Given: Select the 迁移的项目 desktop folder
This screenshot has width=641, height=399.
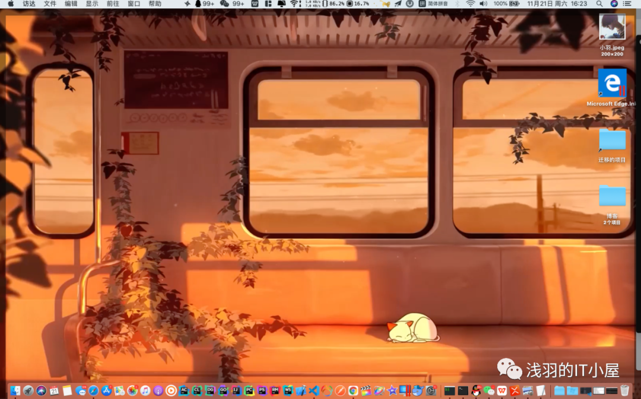Looking at the screenshot, I should [612, 146].
